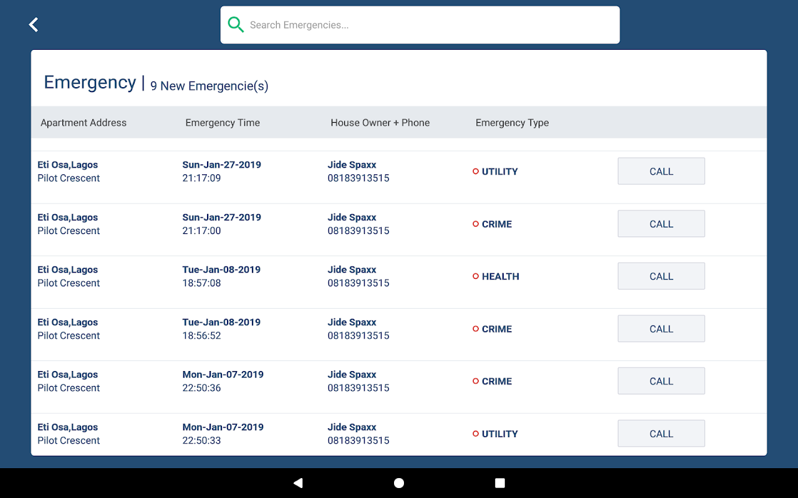Tap the Android home circle icon

(x=399, y=483)
